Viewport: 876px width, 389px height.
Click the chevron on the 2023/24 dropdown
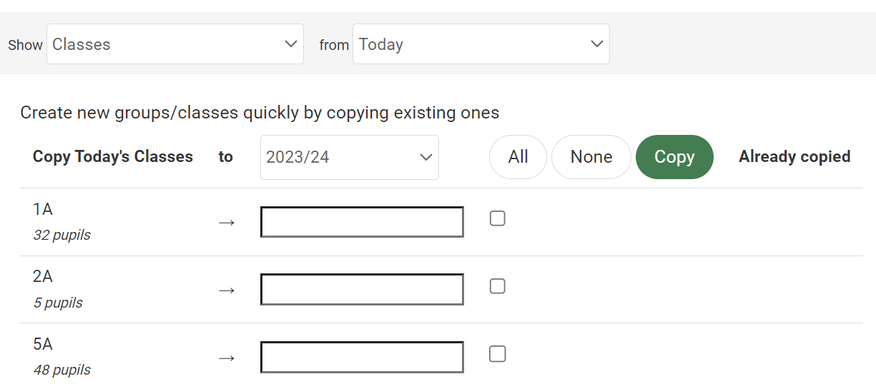[x=425, y=157]
